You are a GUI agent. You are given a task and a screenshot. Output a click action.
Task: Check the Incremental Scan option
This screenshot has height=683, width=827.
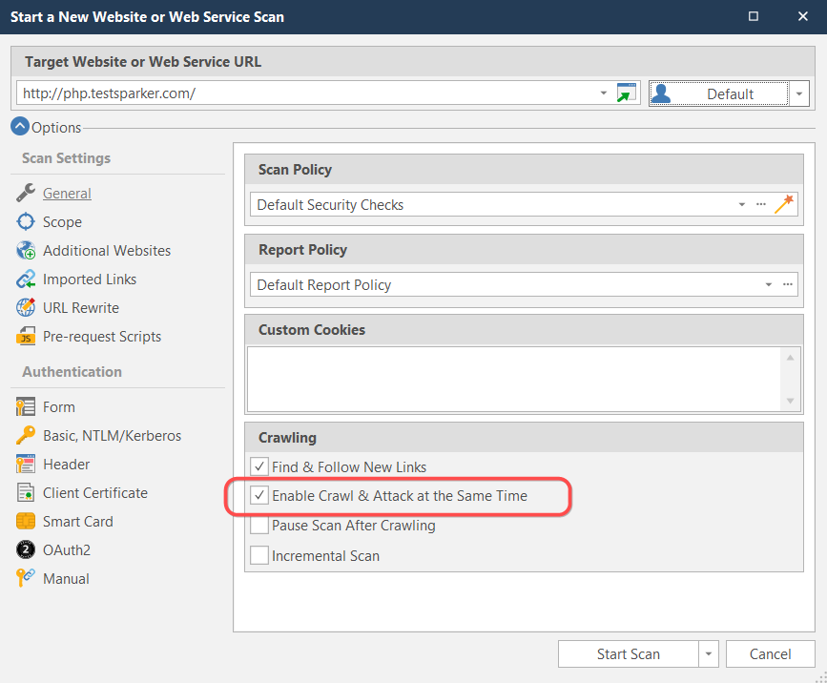click(x=258, y=553)
